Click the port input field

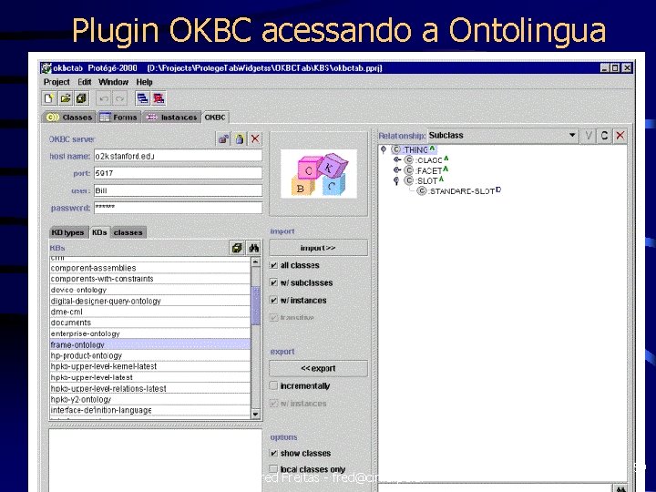point(178,173)
